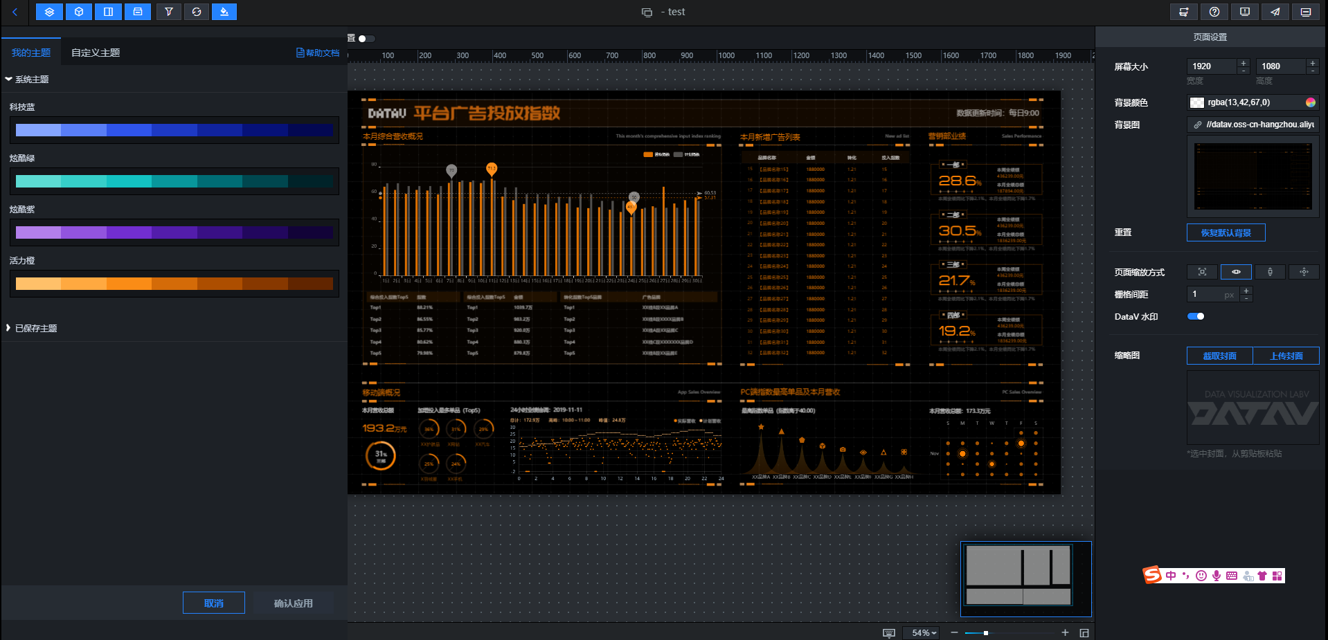Switch to the 自定义主题 tab

point(96,53)
